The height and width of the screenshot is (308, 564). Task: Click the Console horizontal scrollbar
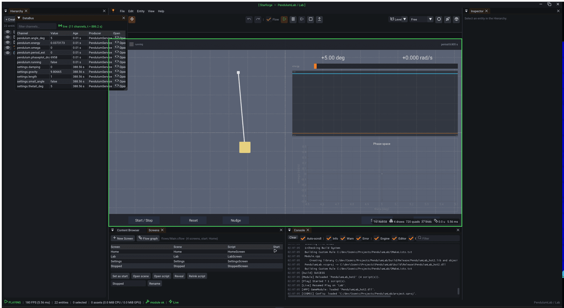(x=339, y=296)
